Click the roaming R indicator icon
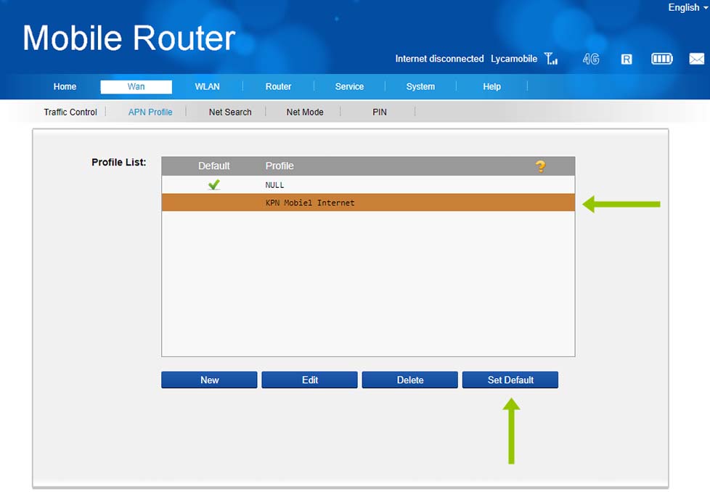 click(627, 59)
